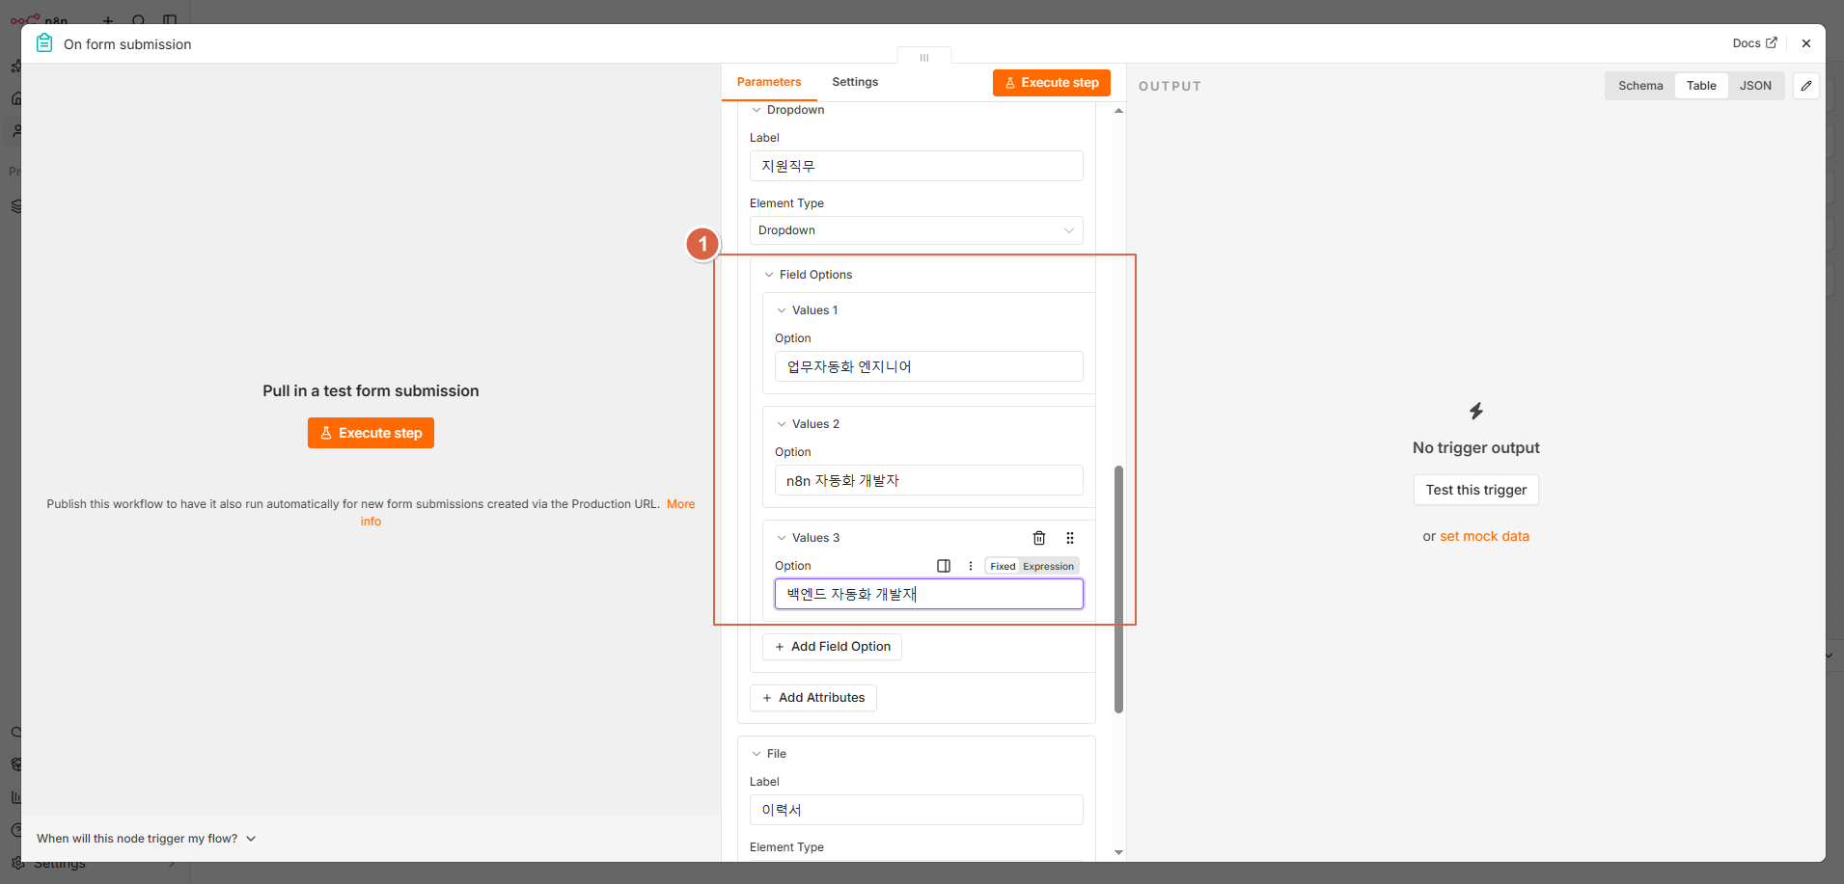Collapse Values 1 group

(782, 310)
